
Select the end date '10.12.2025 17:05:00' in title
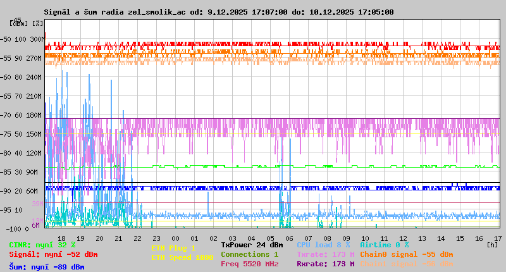(x=352, y=12)
